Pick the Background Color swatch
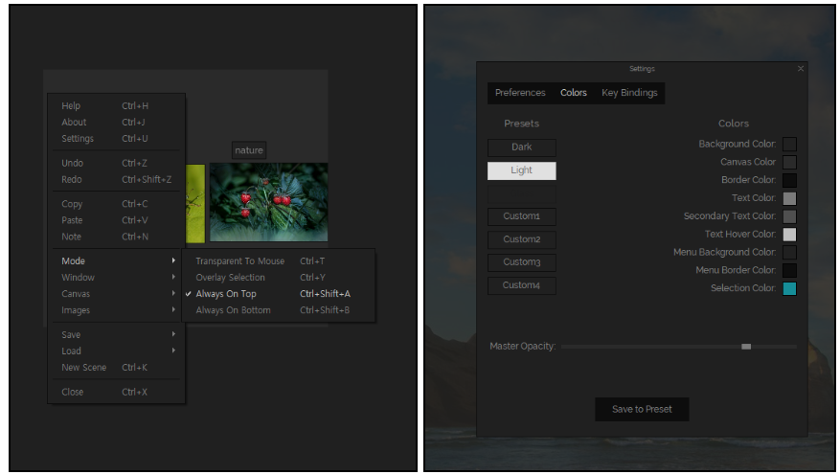This screenshot has height=475, width=840. click(789, 144)
